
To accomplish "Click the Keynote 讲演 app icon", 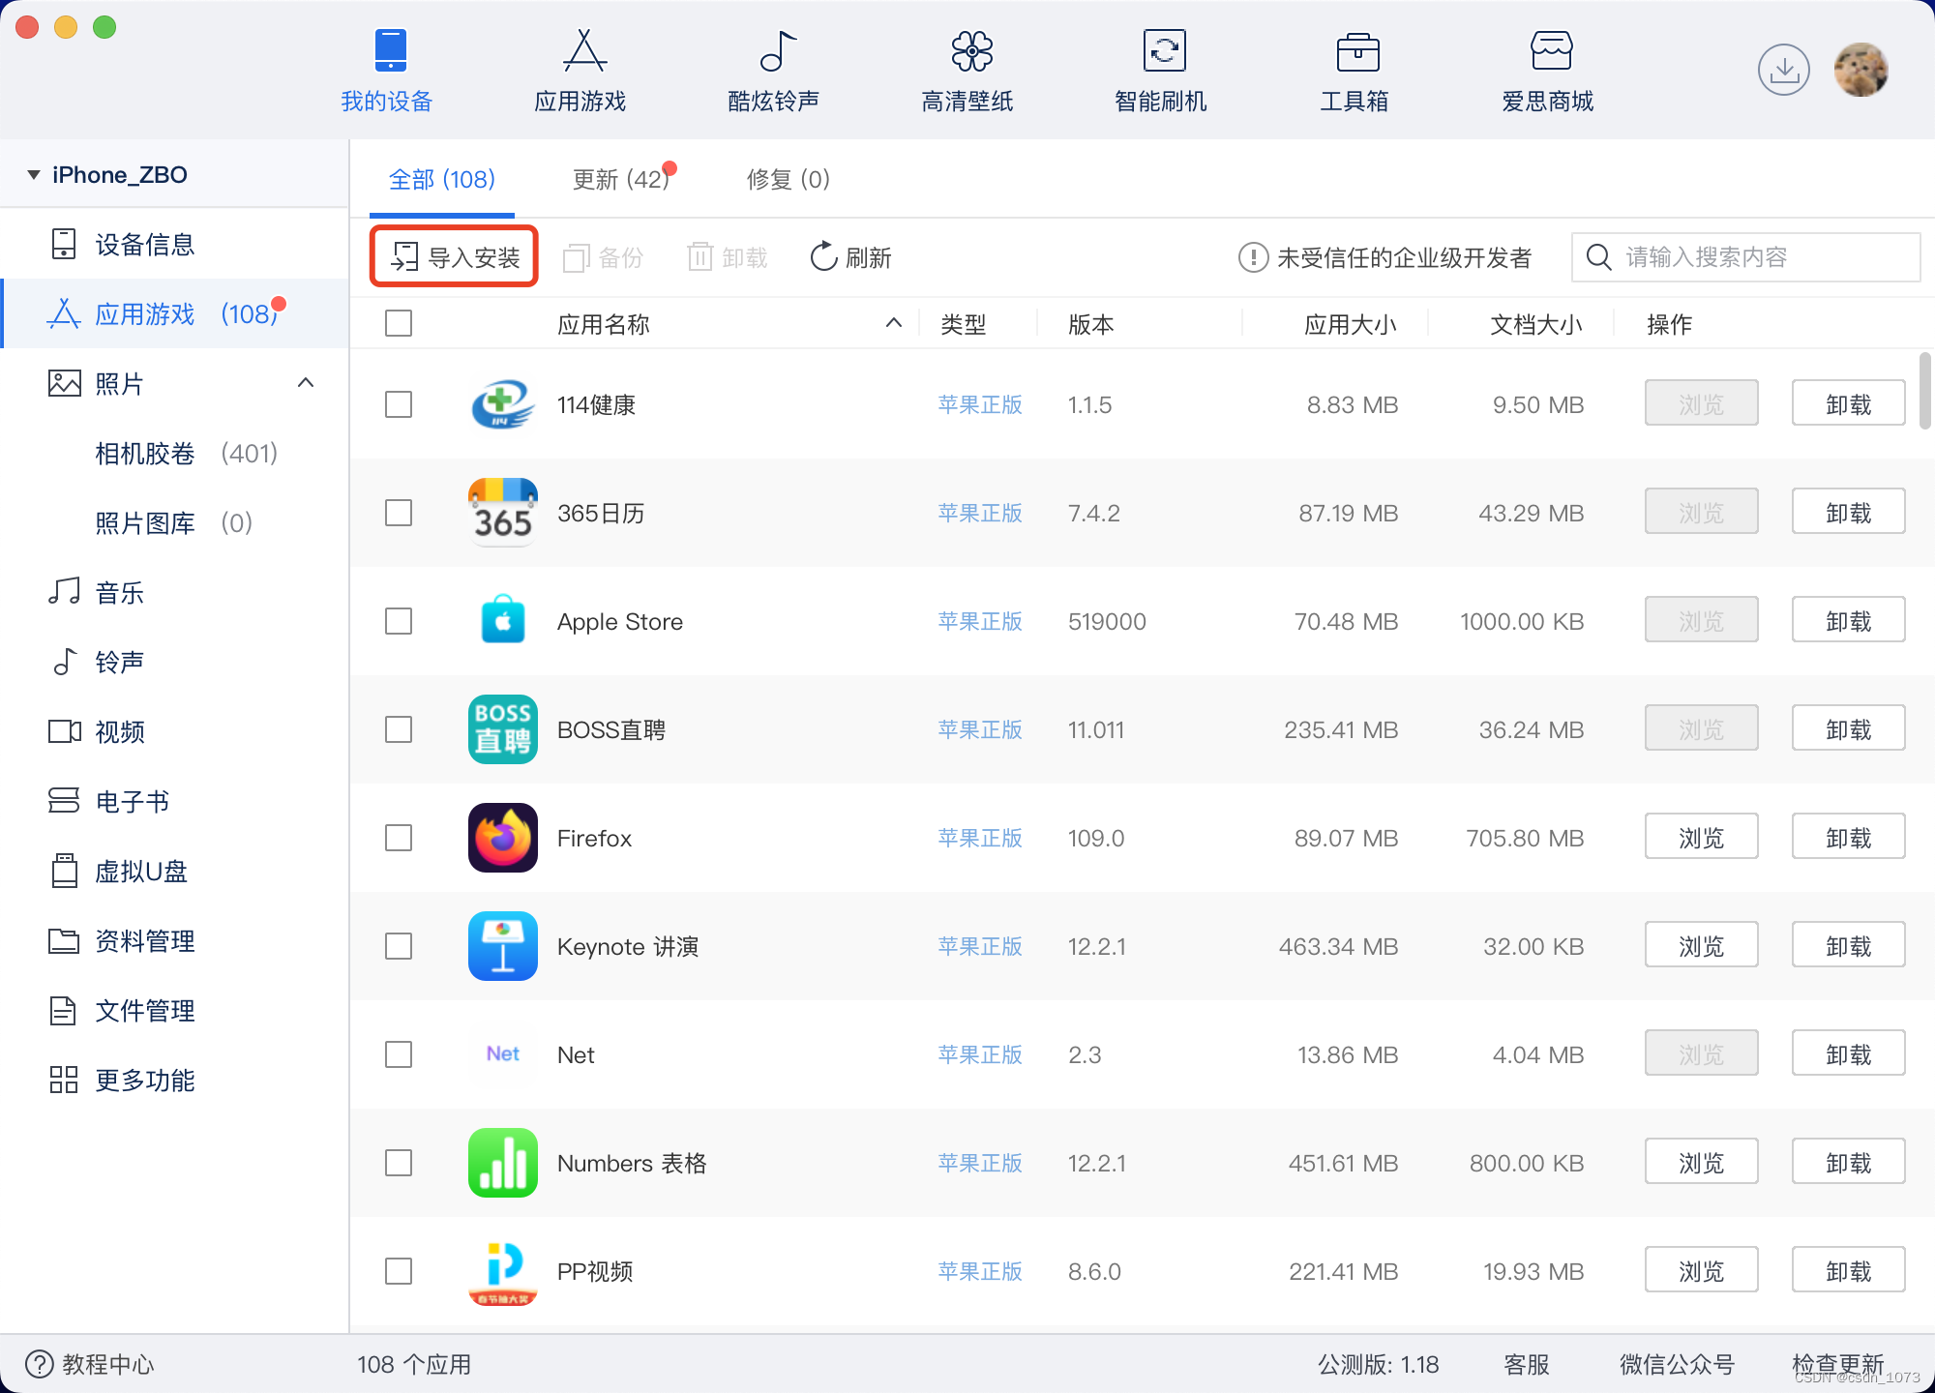I will click(x=502, y=946).
